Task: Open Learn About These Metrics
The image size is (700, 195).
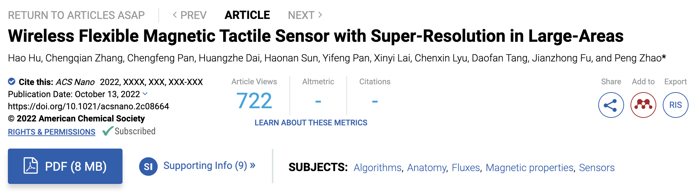Action: [x=311, y=123]
